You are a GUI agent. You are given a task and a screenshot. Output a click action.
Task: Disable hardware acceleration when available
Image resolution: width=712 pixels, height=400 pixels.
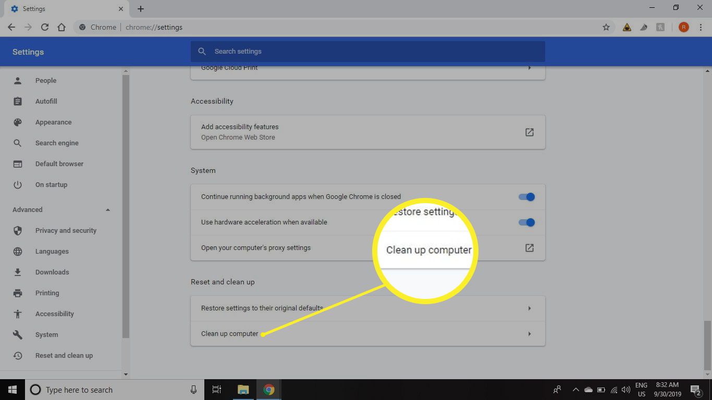(x=526, y=222)
